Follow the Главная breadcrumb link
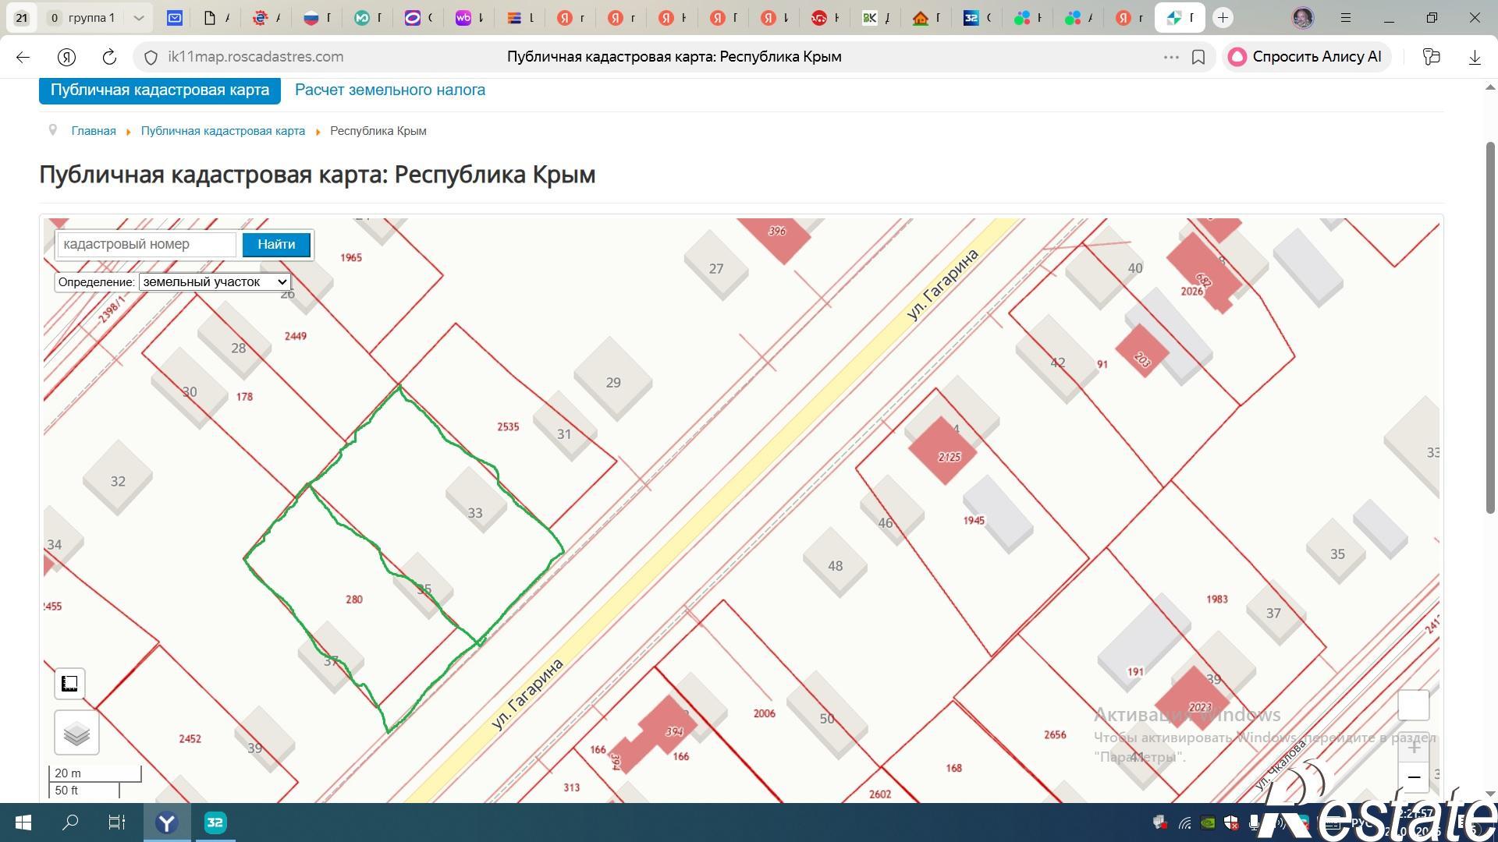 (94, 131)
